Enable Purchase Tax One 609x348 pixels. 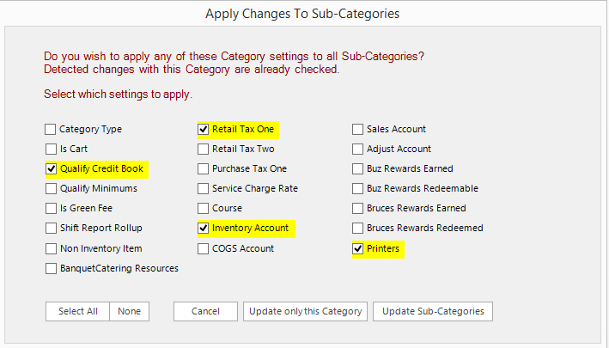pyautogui.click(x=204, y=169)
